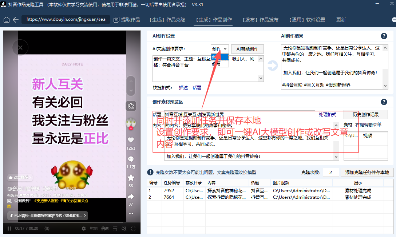Open the author's avatar
The width and height of the screenshot is (396, 237).
131,123
